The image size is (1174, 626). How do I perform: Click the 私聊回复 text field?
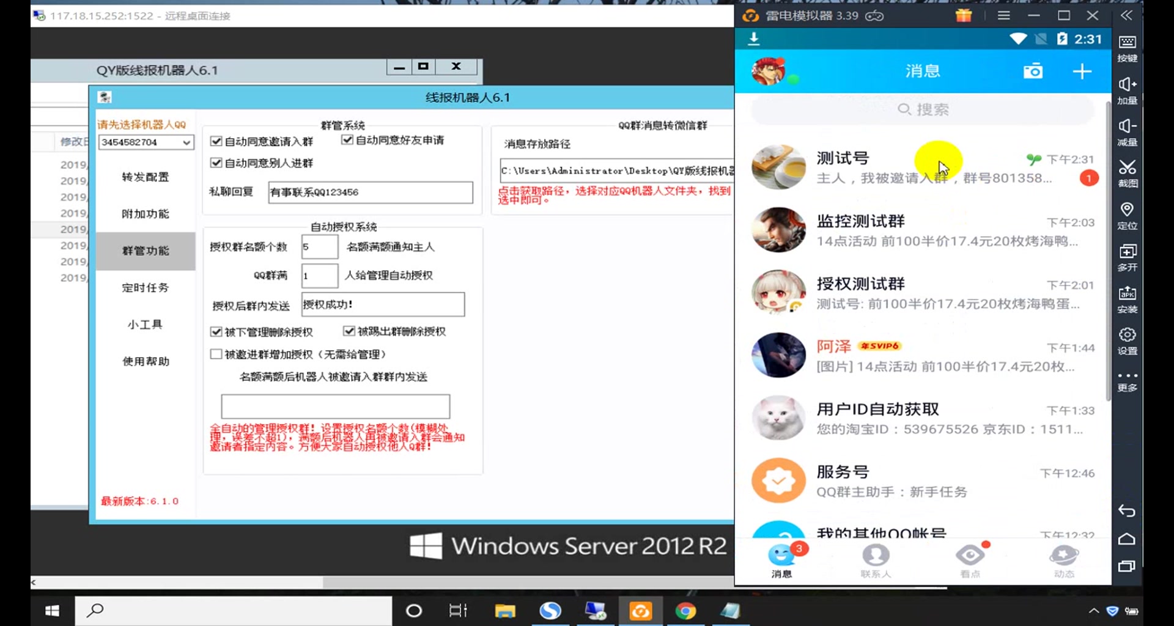pyautogui.click(x=371, y=192)
